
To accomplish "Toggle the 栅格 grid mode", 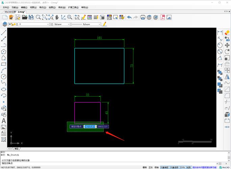I will (x=145, y=167).
